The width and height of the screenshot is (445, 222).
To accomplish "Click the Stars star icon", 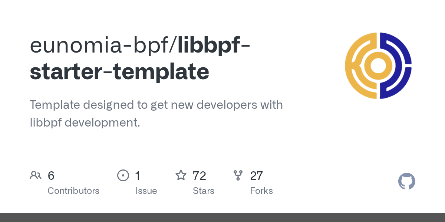I will point(181,175).
